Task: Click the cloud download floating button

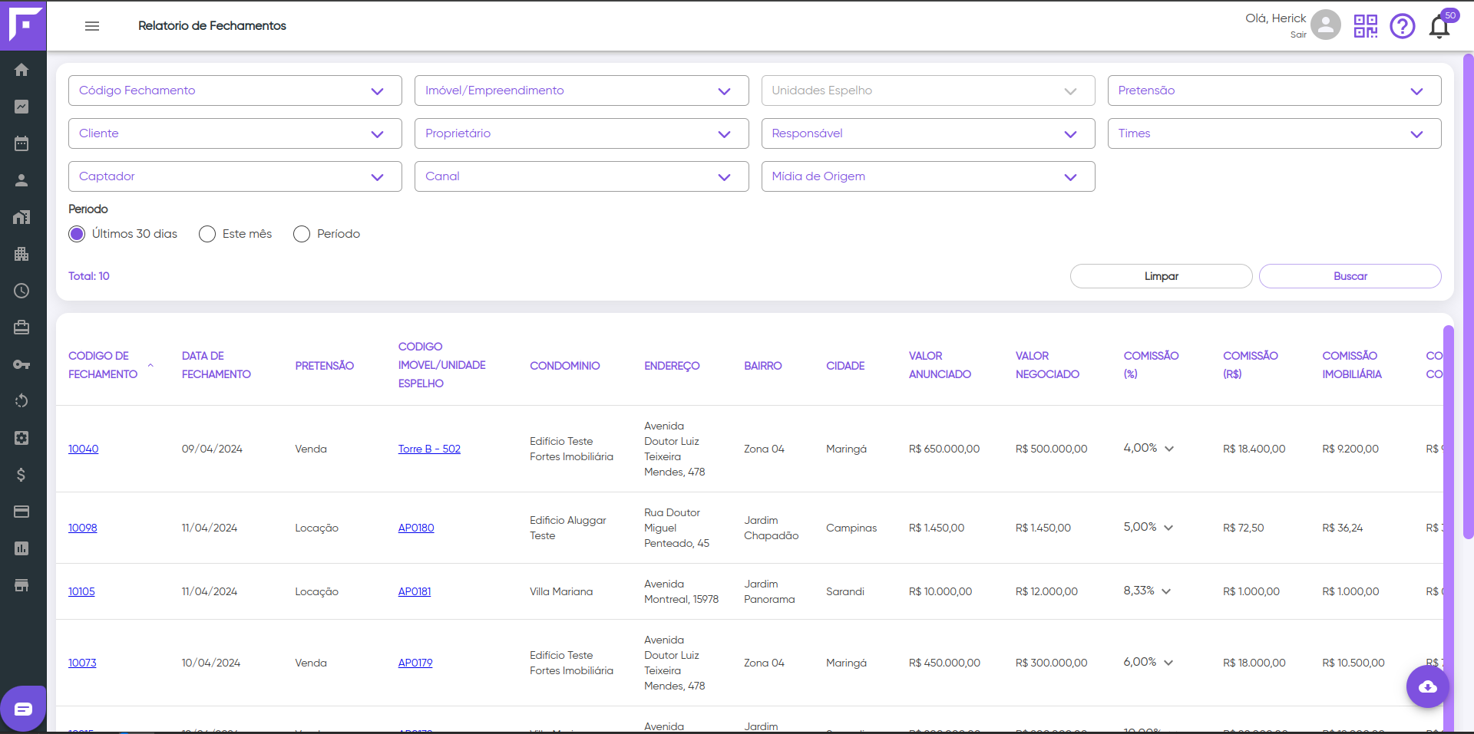Action: [x=1427, y=686]
